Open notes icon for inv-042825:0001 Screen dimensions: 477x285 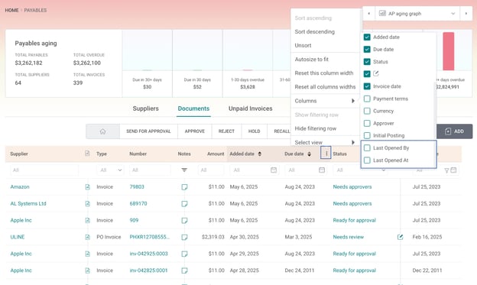[x=184, y=270]
